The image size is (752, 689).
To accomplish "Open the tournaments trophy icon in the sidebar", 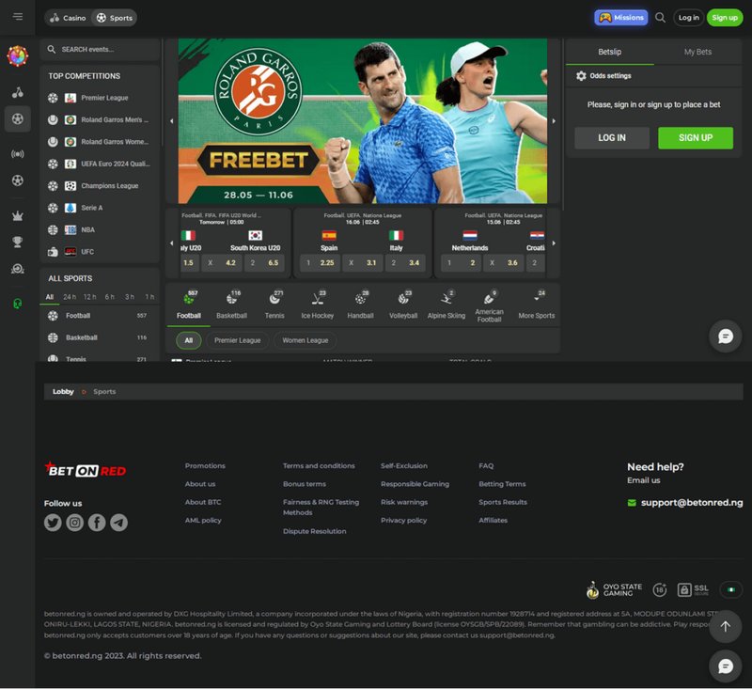I will click(x=17, y=242).
